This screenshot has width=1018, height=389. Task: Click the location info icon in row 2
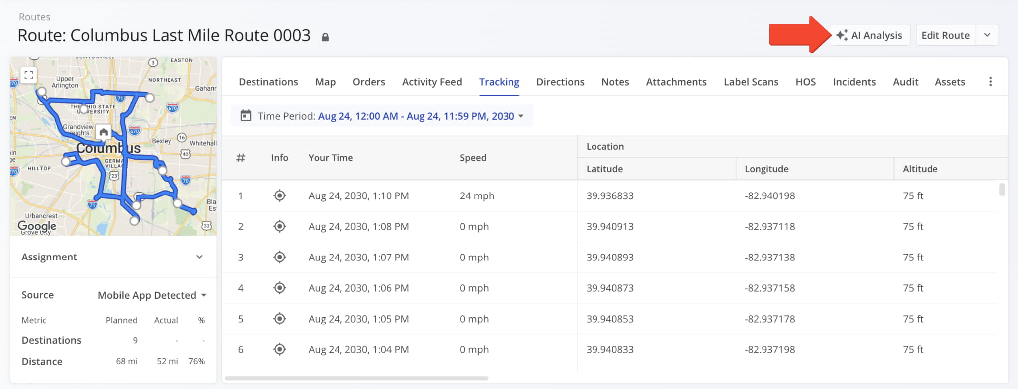[280, 226]
